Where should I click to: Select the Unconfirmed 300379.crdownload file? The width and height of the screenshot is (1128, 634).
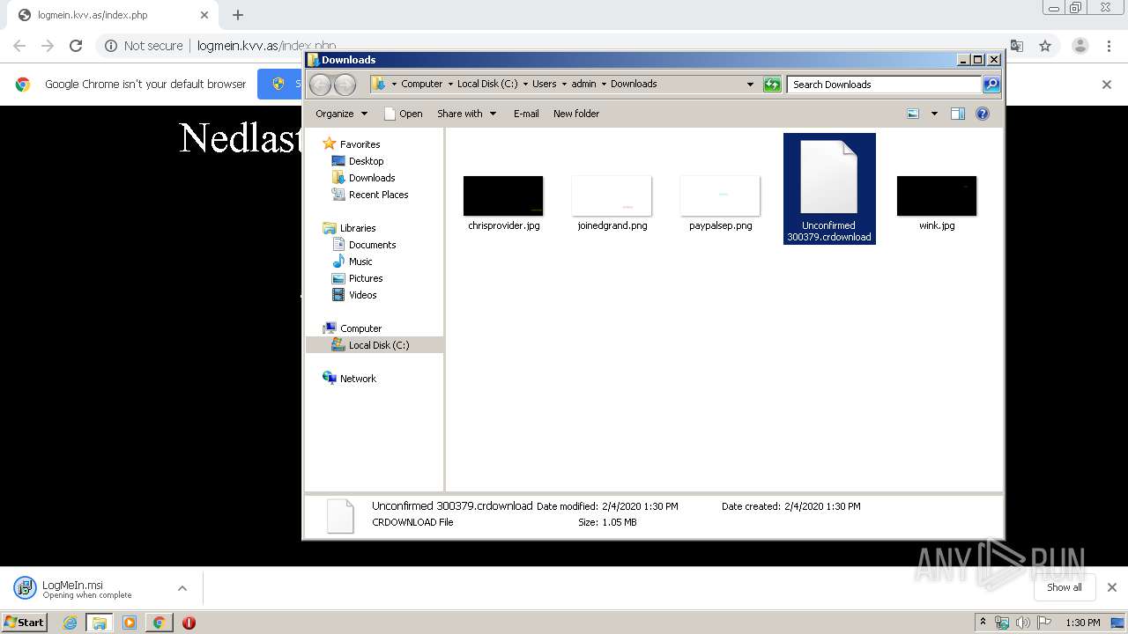829,188
